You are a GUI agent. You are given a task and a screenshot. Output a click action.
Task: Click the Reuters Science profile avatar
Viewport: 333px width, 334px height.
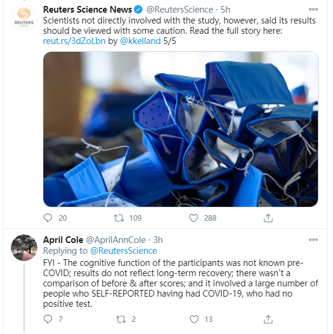[x=24, y=17]
